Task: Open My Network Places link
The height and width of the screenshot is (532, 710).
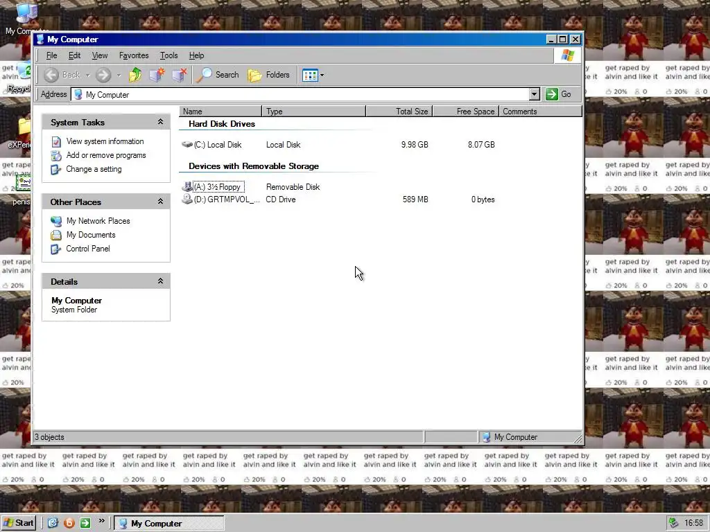Action: [x=98, y=221]
